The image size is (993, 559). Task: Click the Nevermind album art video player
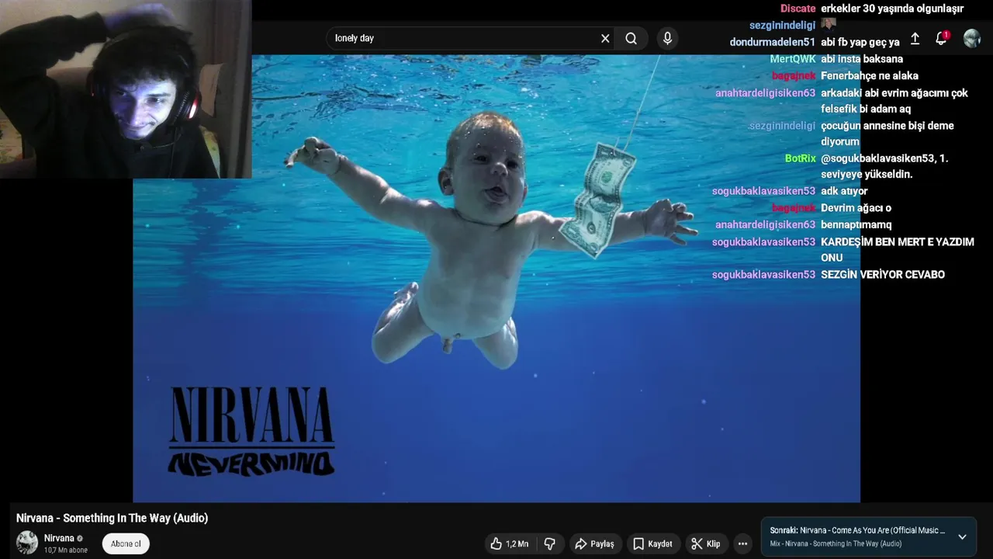coord(496,278)
